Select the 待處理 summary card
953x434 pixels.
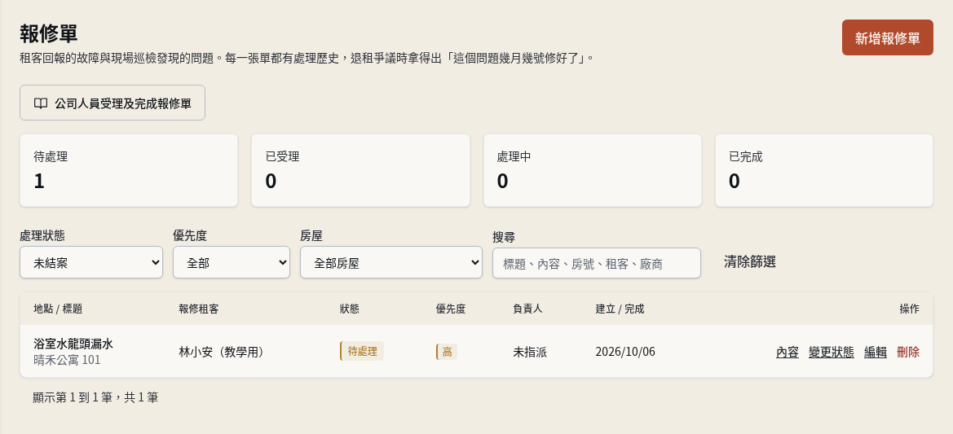(x=129, y=170)
